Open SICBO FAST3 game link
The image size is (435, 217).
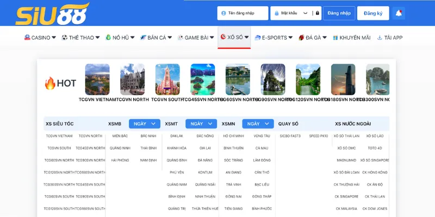click(x=290, y=136)
